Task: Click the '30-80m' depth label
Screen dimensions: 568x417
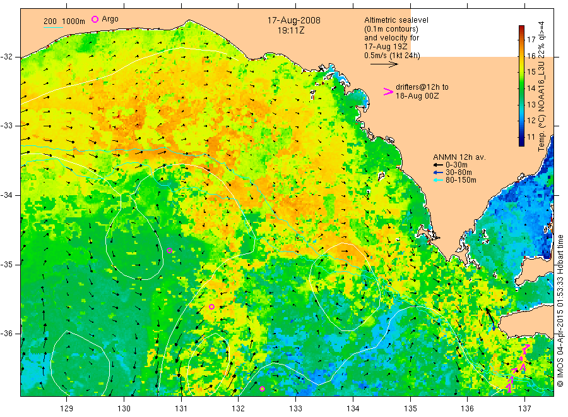Action: (459, 172)
